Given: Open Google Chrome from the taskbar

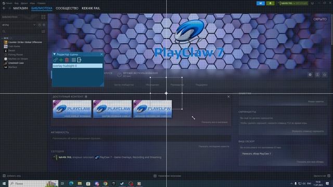Looking at the screenshot, I should tap(105, 183).
